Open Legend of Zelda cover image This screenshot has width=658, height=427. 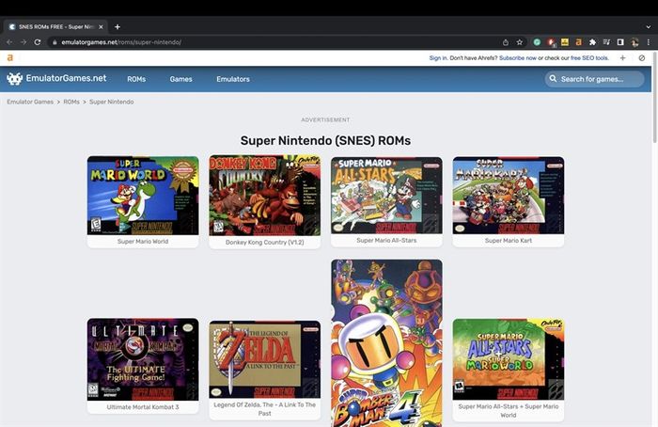(265, 359)
